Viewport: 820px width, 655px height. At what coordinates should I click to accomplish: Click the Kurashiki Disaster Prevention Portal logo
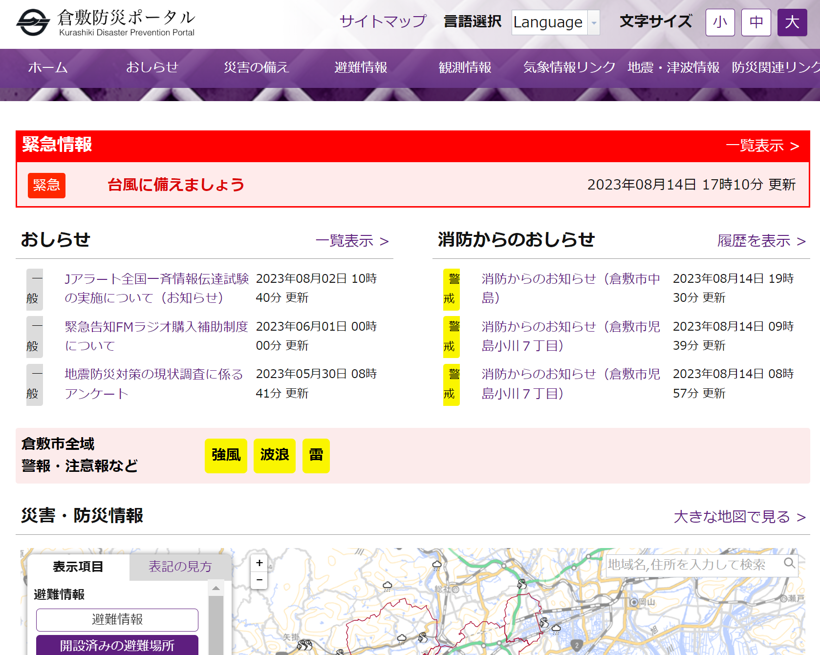pyautogui.click(x=106, y=23)
